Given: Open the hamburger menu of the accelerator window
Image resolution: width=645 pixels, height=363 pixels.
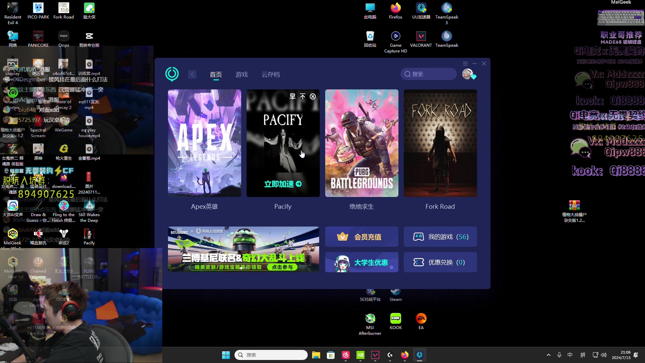Looking at the screenshot, I should (x=465, y=64).
